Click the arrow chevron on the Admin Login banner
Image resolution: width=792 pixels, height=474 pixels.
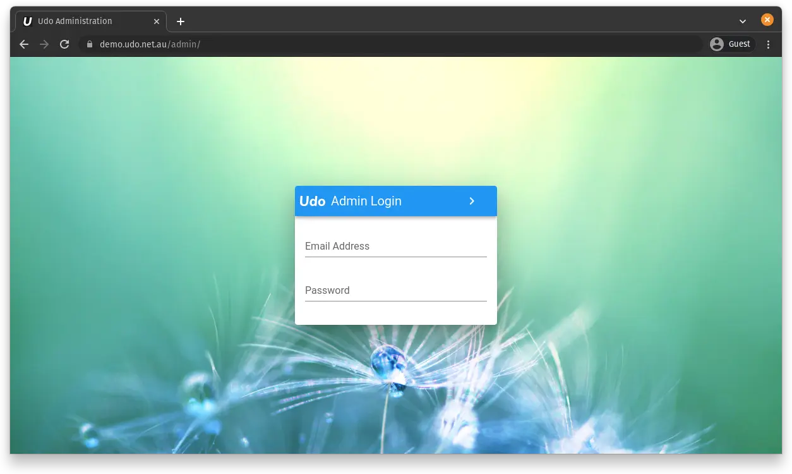pos(472,200)
